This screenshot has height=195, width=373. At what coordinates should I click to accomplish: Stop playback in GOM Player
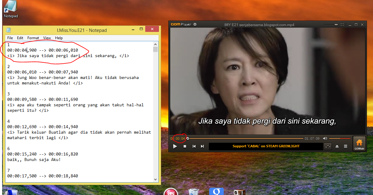point(185,146)
